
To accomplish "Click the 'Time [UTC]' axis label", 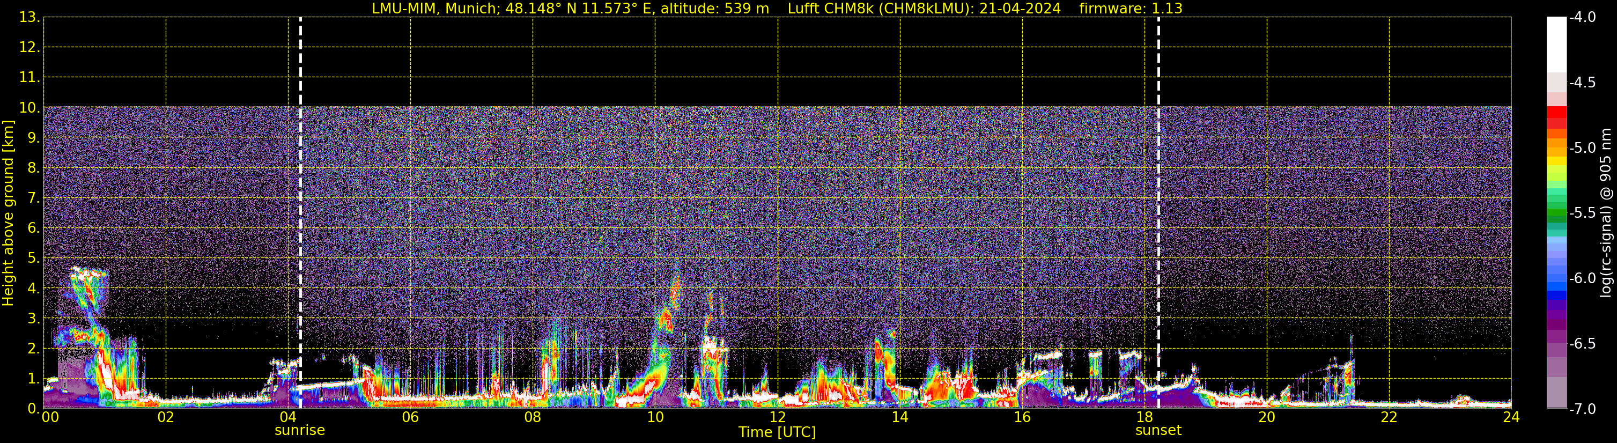I will (777, 432).
